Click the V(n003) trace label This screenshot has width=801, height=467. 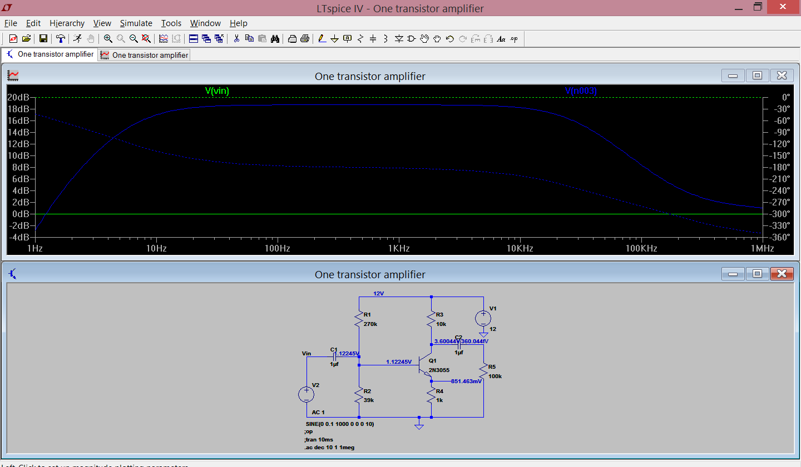pos(581,91)
